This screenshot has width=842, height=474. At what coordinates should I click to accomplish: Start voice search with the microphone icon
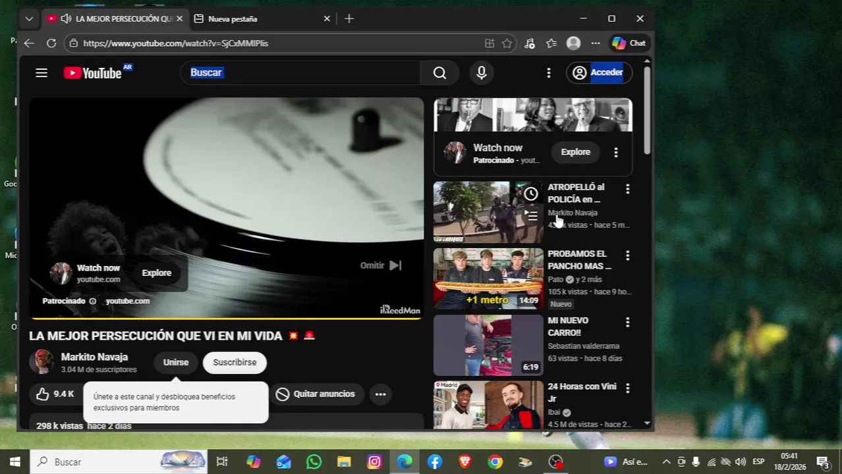coord(482,73)
